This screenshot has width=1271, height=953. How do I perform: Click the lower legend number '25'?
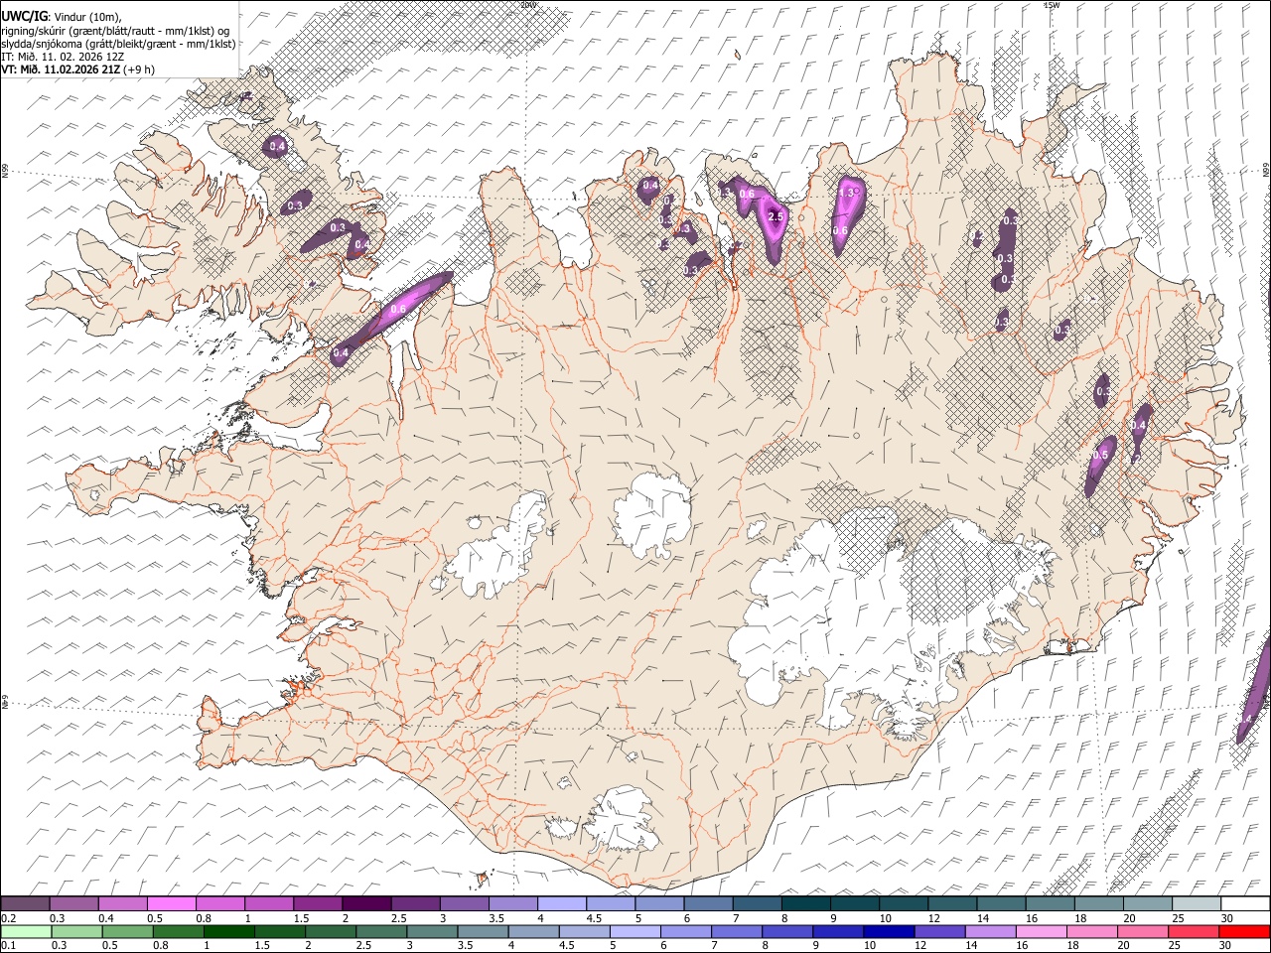pos(1176,945)
